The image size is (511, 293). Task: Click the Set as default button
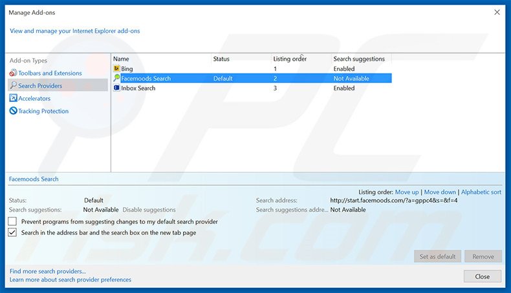(437, 257)
